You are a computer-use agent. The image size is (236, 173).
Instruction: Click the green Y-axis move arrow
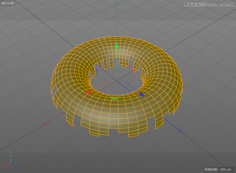117,46
